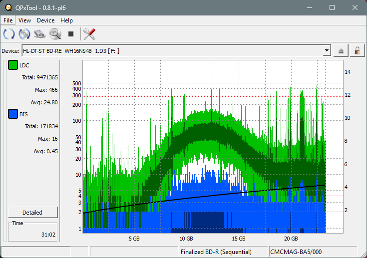Click the elapsed time 31:02 value
Screen dimensions: 367x258
[x=48, y=235]
